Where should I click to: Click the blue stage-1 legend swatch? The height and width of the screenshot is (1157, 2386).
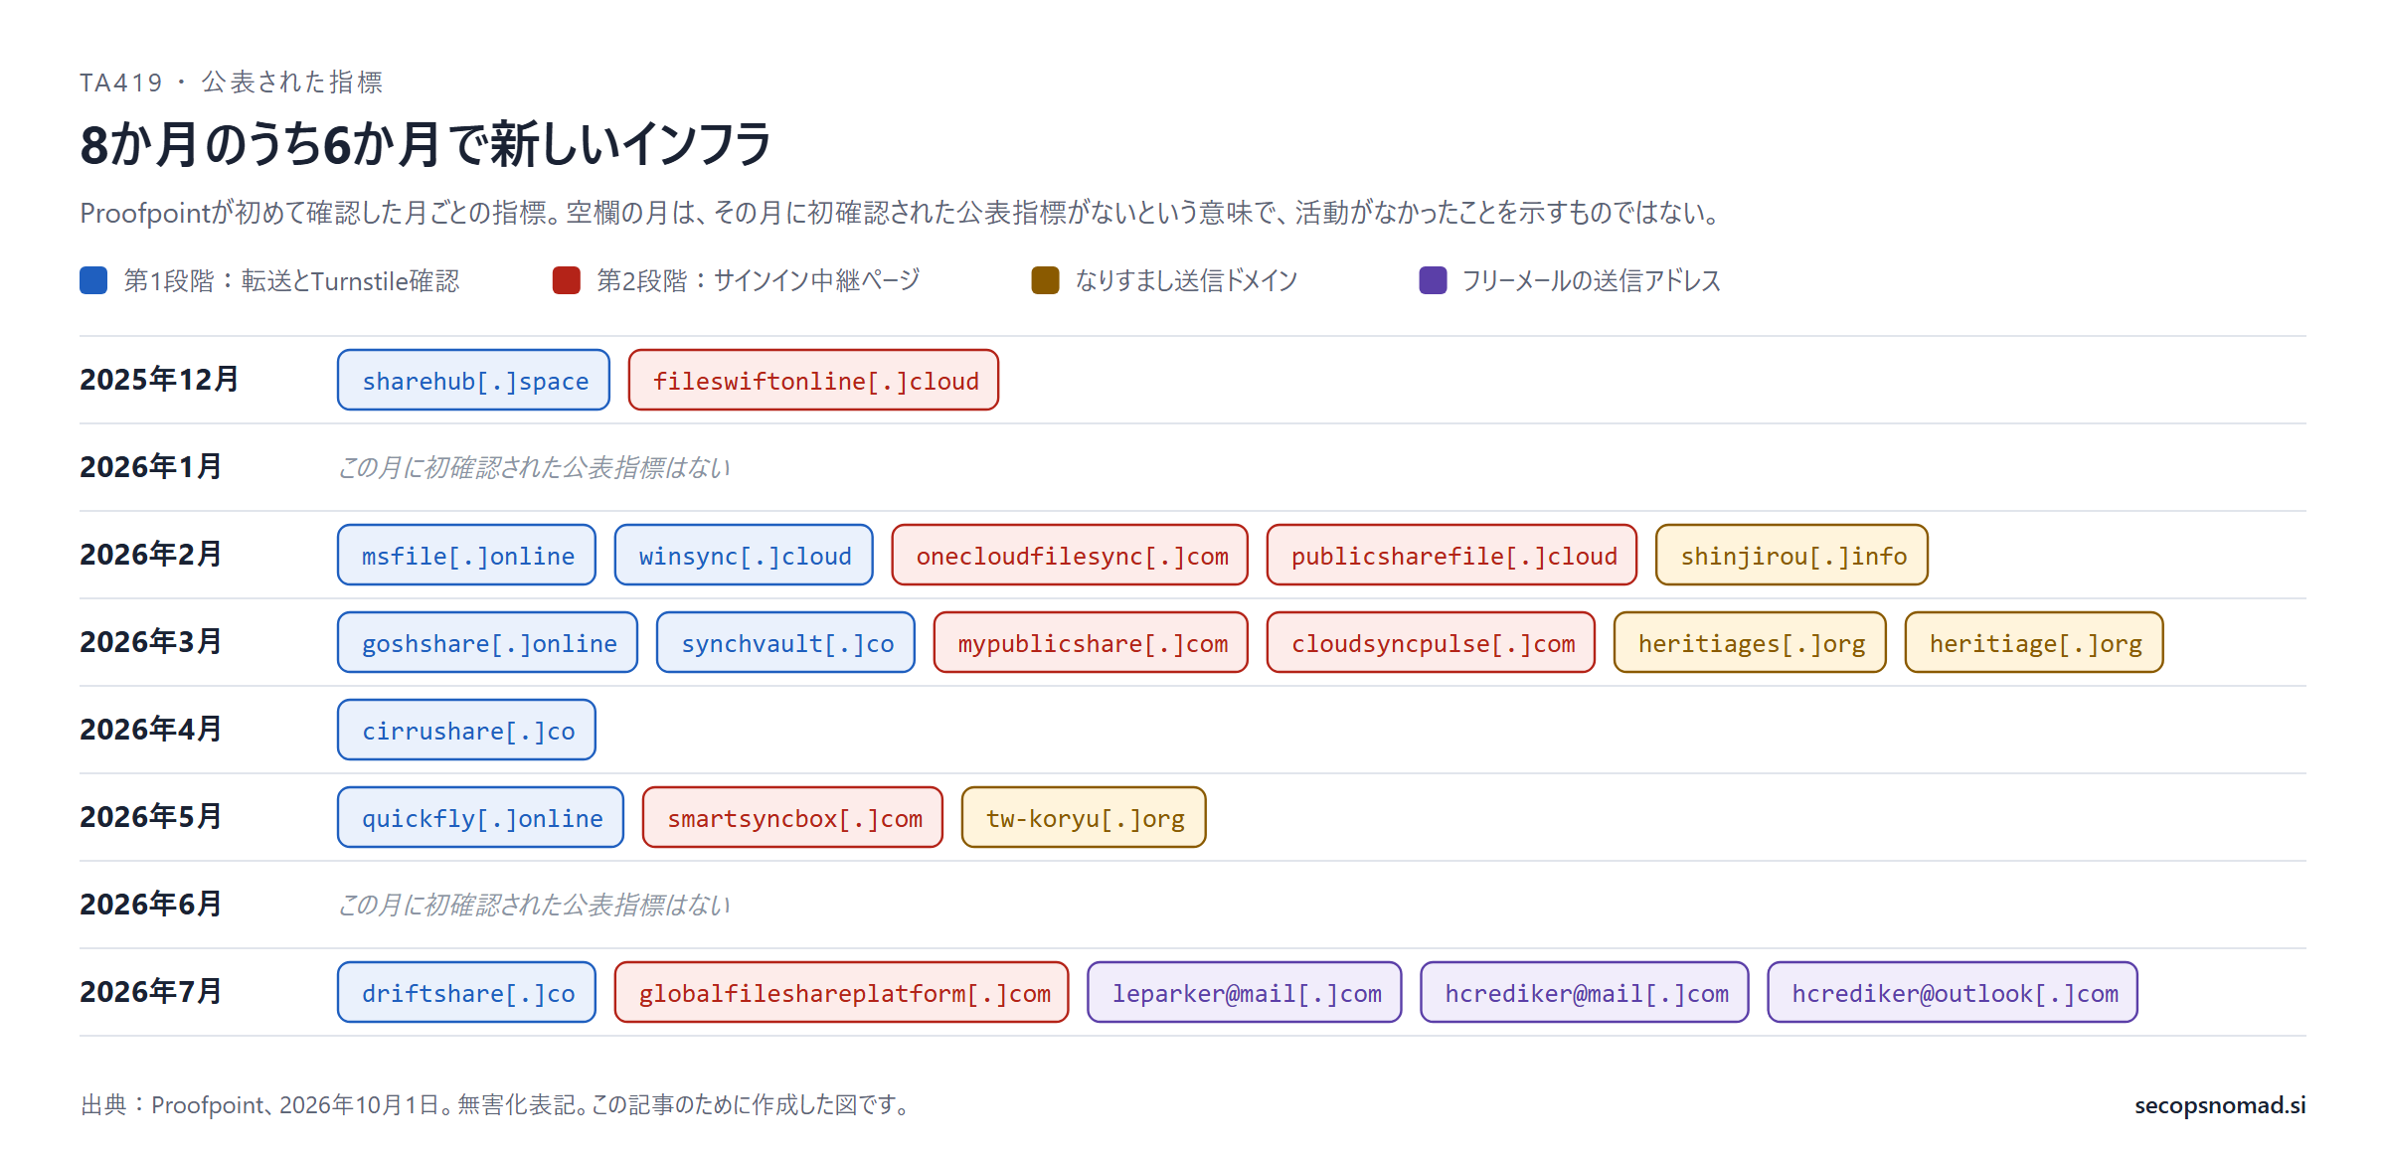[93, 280]
